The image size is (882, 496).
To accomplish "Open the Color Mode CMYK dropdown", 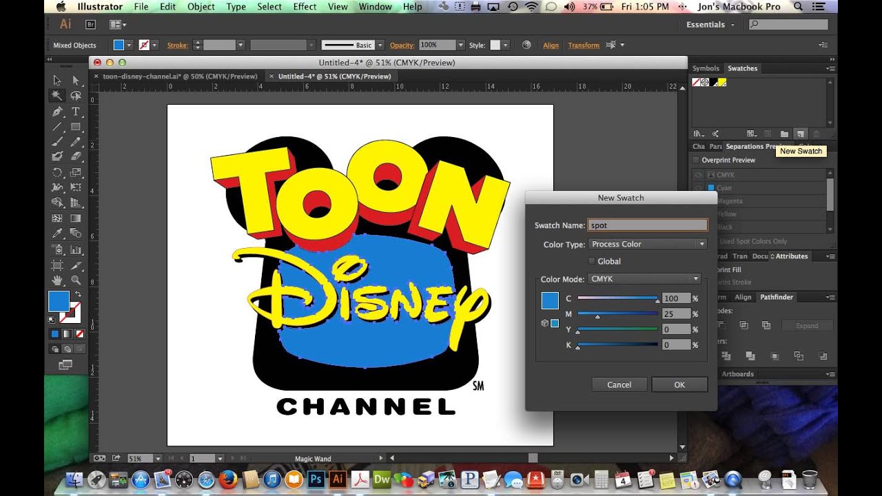I will click(644, 279).
